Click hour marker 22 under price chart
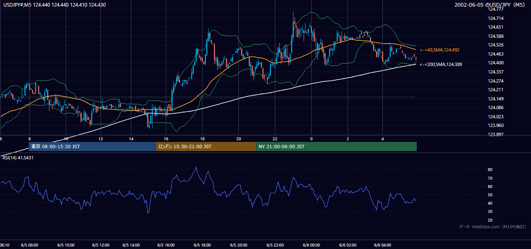 275,139
